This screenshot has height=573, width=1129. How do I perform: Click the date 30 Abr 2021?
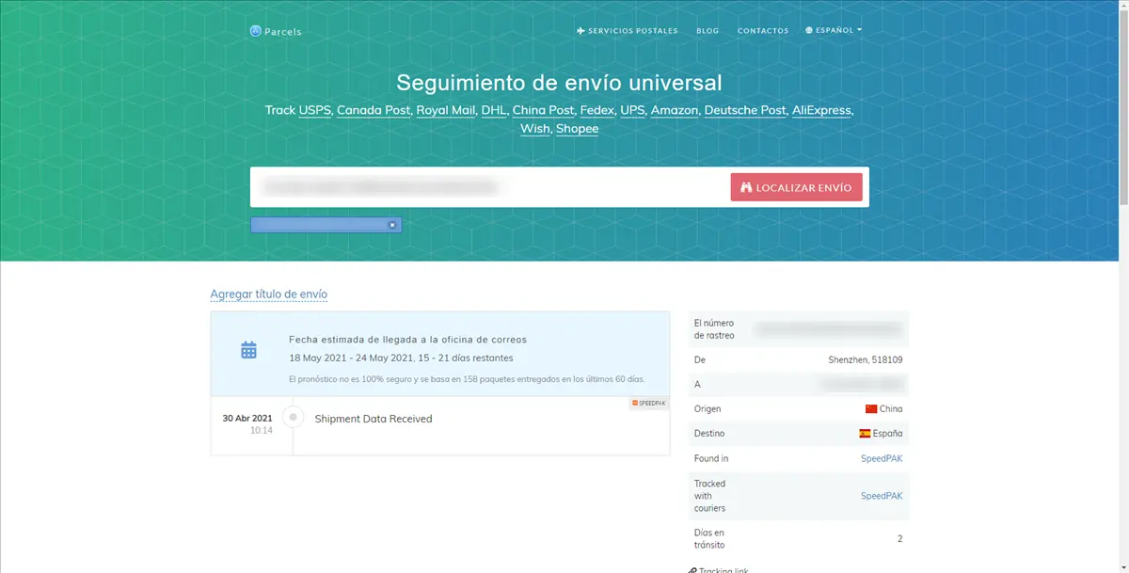(247, 418)
